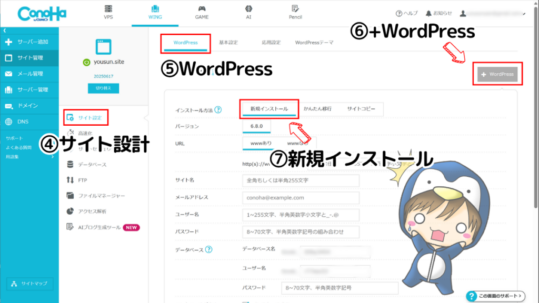Click the サイトマップ button
This screenshot has width=539, height=303.
tap(30, 284)
